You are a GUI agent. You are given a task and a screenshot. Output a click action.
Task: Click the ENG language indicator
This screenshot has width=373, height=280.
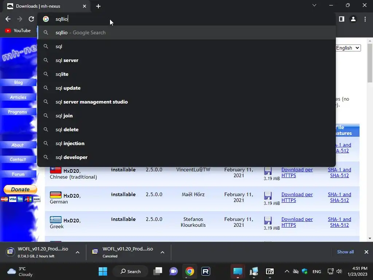[317, 271]
